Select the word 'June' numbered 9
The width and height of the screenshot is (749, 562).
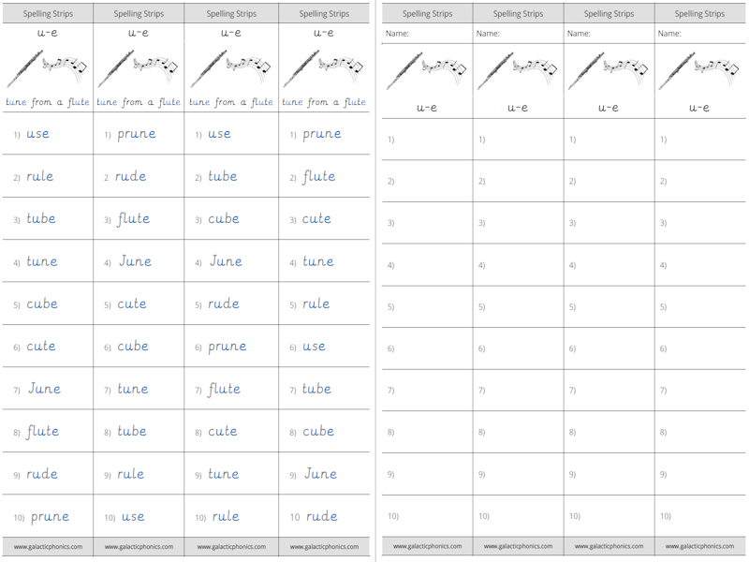(x=320, y=474)
